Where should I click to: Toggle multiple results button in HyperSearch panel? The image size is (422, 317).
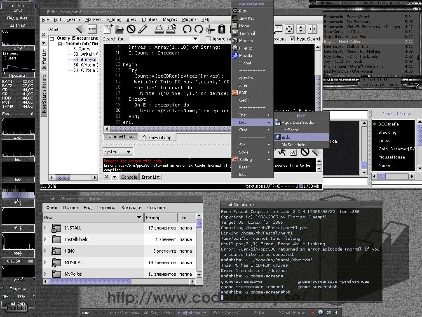click(92, 29)
